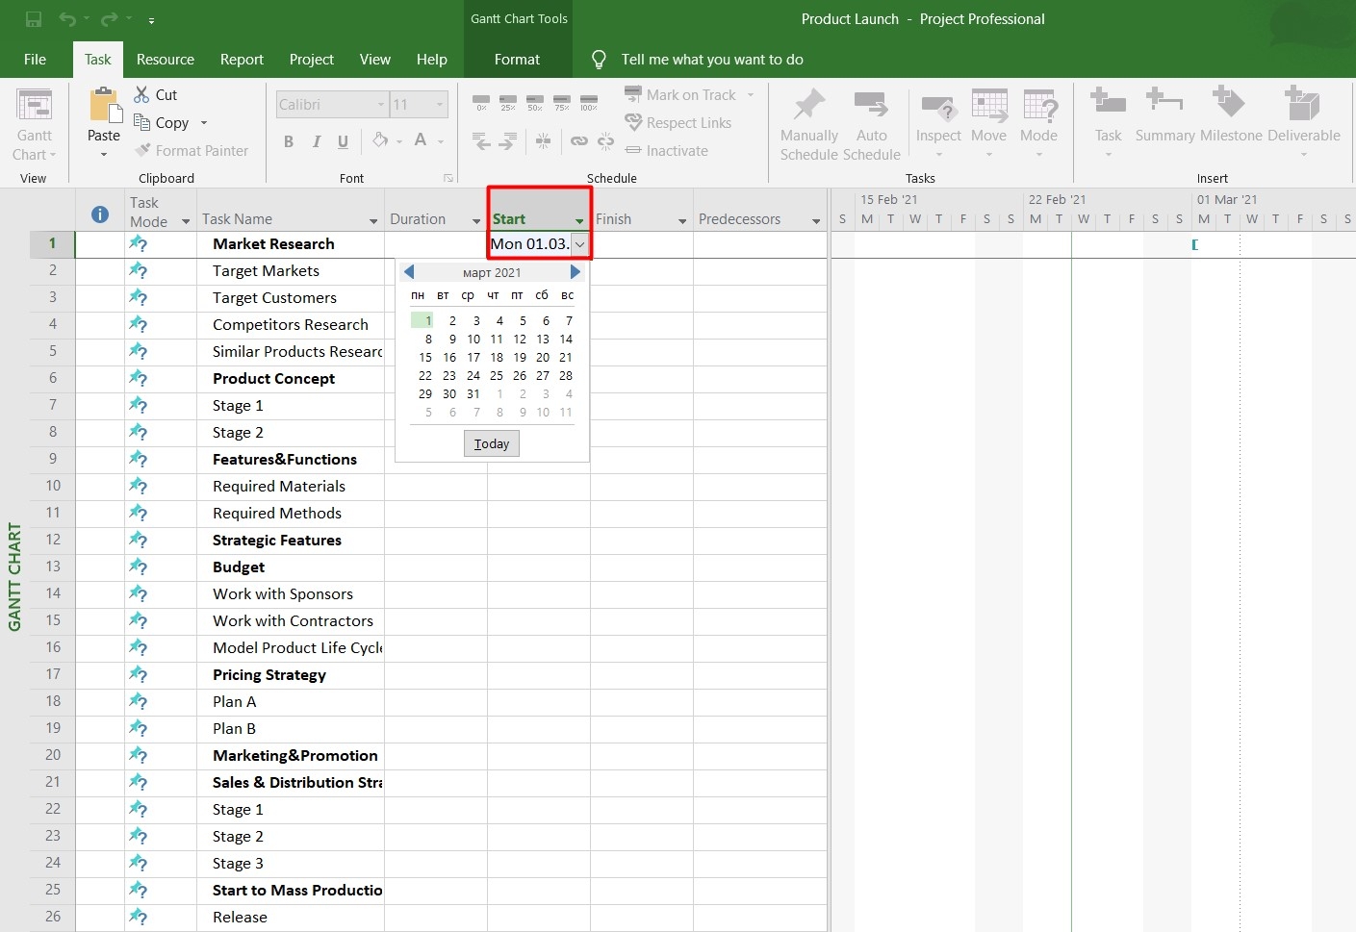Select March 15 in the calendar
The image size is (1356, 932).
425,357
